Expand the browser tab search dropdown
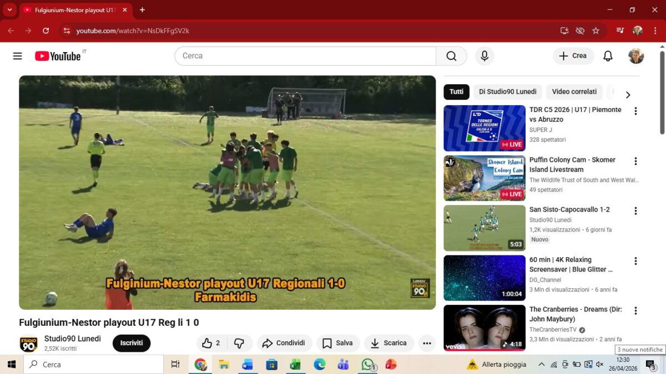The width and height of the screenshot is (666, 374). 9,10
